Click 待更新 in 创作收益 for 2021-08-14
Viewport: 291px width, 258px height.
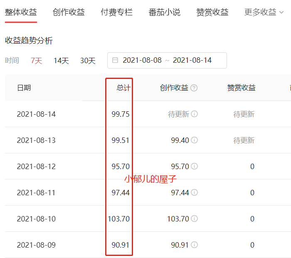point(178,114)
